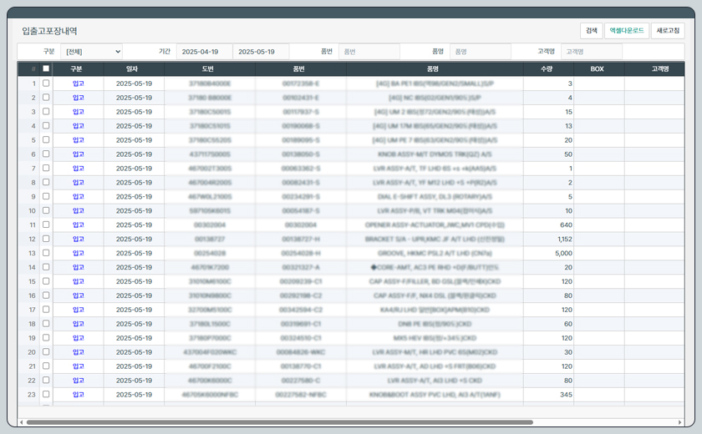Check the checkbox for row 3
This screenshot has width=702, height=434.
click(46, 111)
